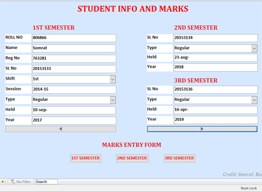The width and height of the screenshot is (262, 192).
Task: Open the 1ST SEMESTER marks entry form
Action: (x=85, y=158)
